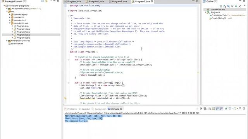Switch to Program.java editor tab
The image size is (248, 139).
point(72,2)
